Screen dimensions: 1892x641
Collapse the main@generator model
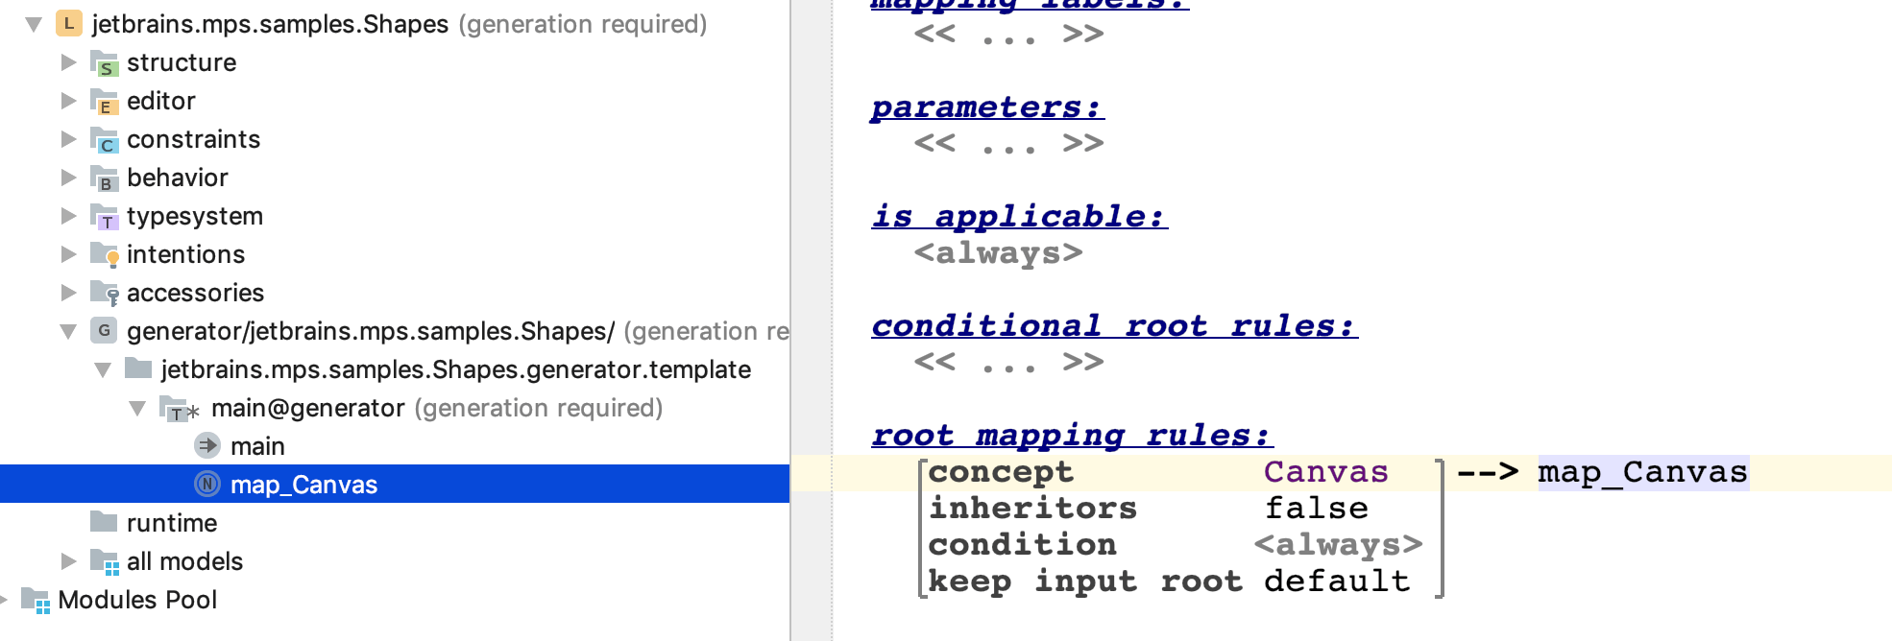137,408
